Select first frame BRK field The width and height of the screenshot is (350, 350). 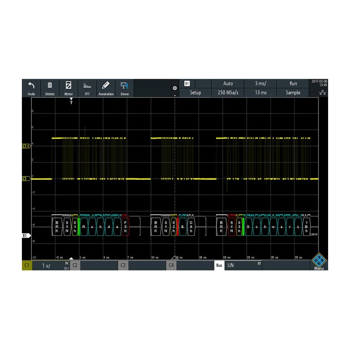coord(57,227)
